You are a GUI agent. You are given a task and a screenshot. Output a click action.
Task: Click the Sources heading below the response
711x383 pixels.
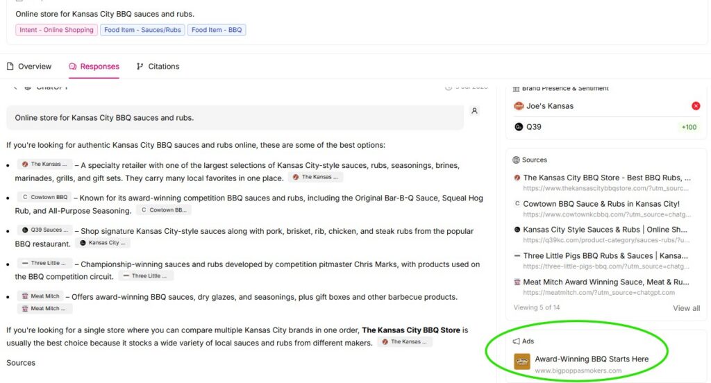point(21,363)
